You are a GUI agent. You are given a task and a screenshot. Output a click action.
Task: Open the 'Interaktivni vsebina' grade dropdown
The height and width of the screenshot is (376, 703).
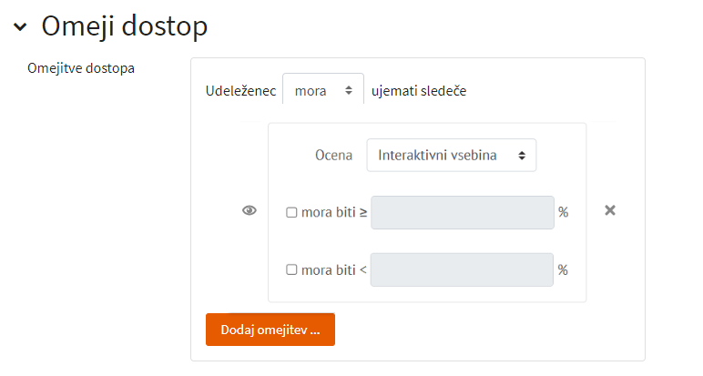(x=451, y=155)
